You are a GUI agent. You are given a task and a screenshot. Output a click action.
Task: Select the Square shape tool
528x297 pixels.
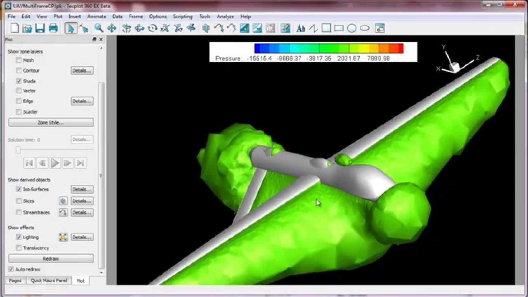click(326, 28)
